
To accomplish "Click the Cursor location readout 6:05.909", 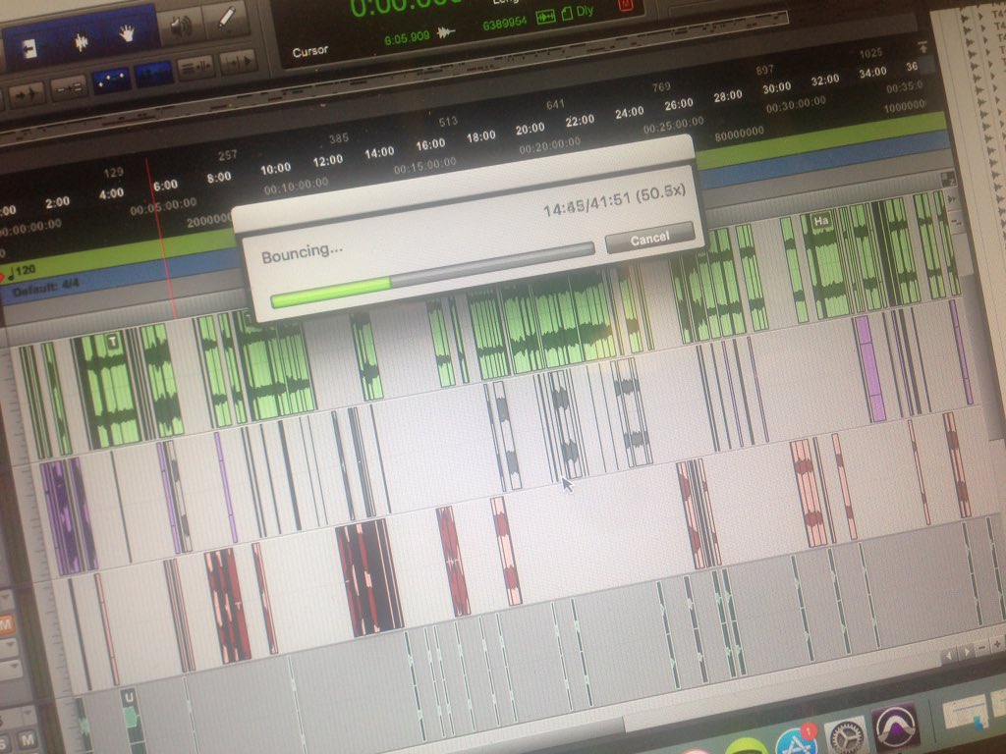I will tap(407, 38).
